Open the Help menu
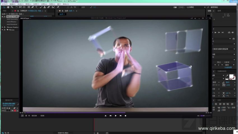 click(x=66, y=4)
